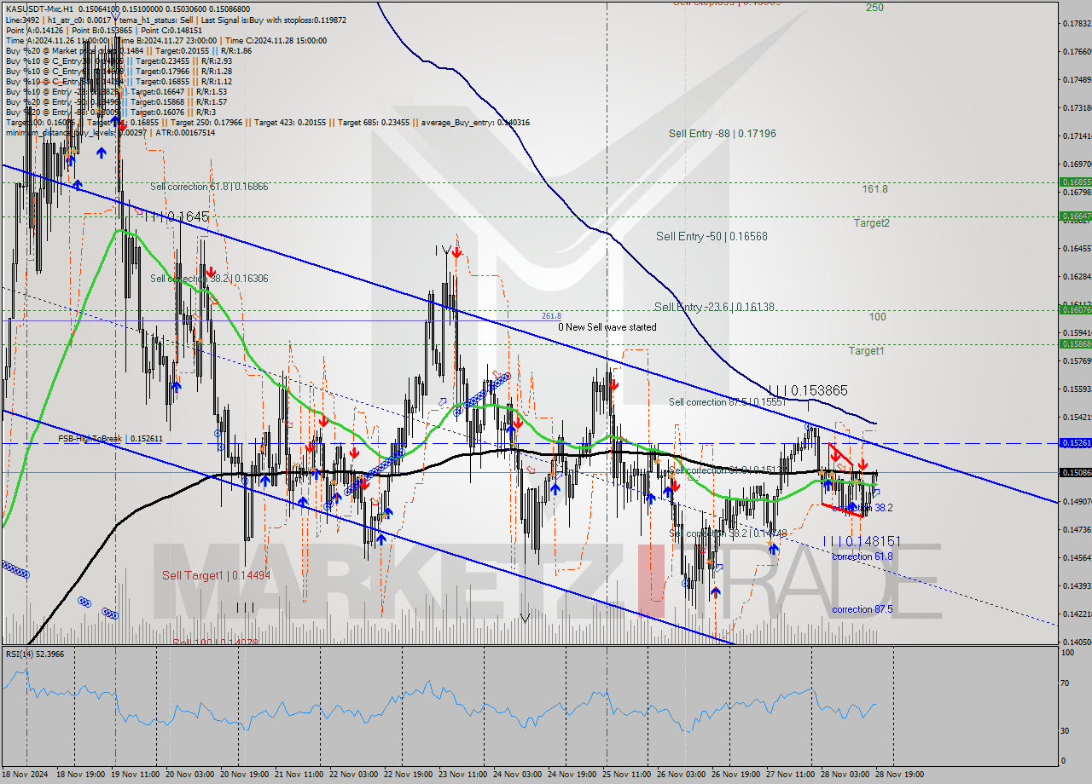This screenshot has height=784, width=1092.
Task: Click the '250' Fibonacci level label
Action: point(874,7)
